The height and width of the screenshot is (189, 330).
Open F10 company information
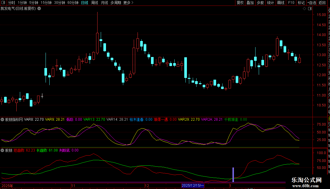click(x=291, y=3)
